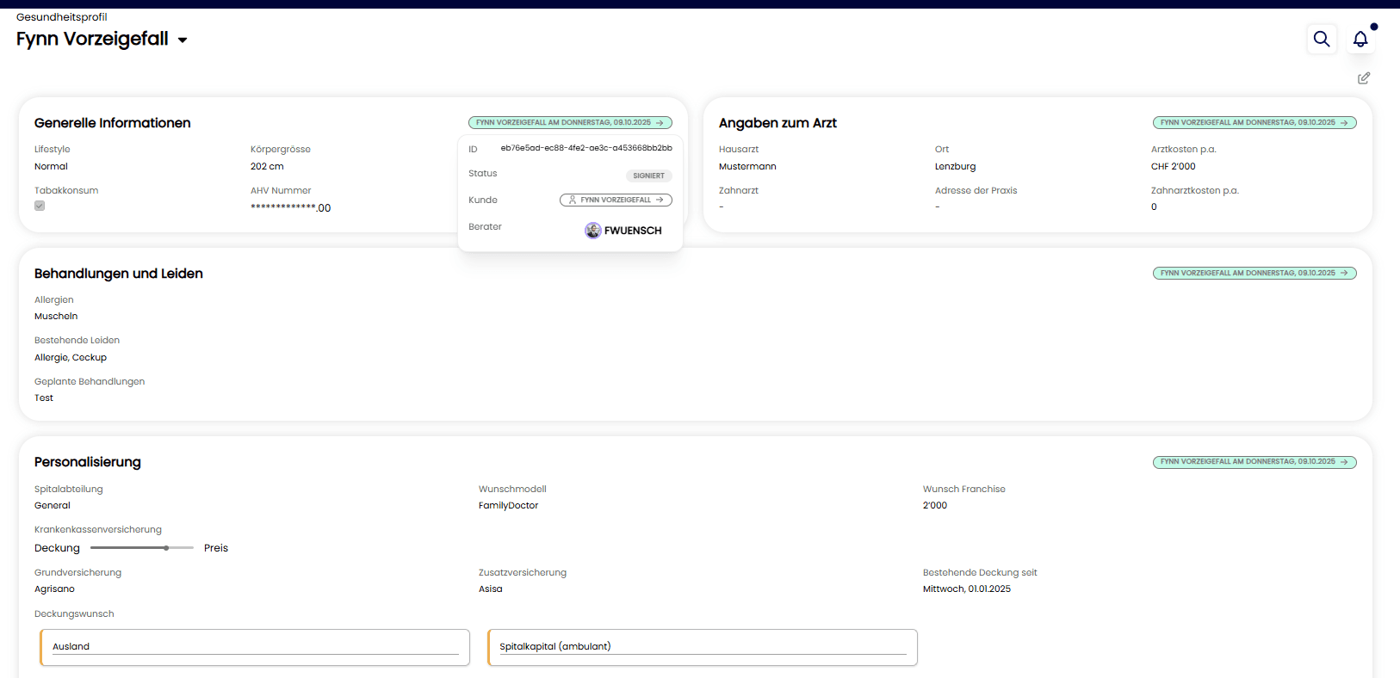The width and height of the screenshot is (1400, 678).
Task: Toggle the Tabakkonsum checkbox
Action: (40, 206)
